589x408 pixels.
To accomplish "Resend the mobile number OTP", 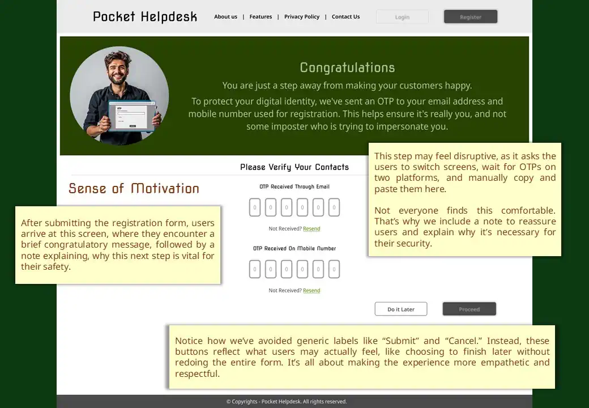I will 311,290.
